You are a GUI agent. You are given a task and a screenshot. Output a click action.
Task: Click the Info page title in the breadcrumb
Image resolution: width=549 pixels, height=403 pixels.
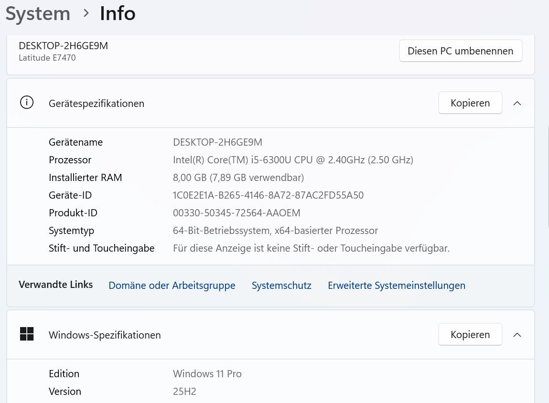click(118, 13)
